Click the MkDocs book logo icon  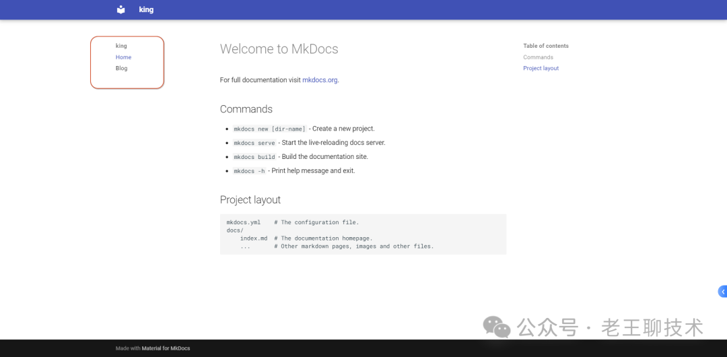point(121,9)
